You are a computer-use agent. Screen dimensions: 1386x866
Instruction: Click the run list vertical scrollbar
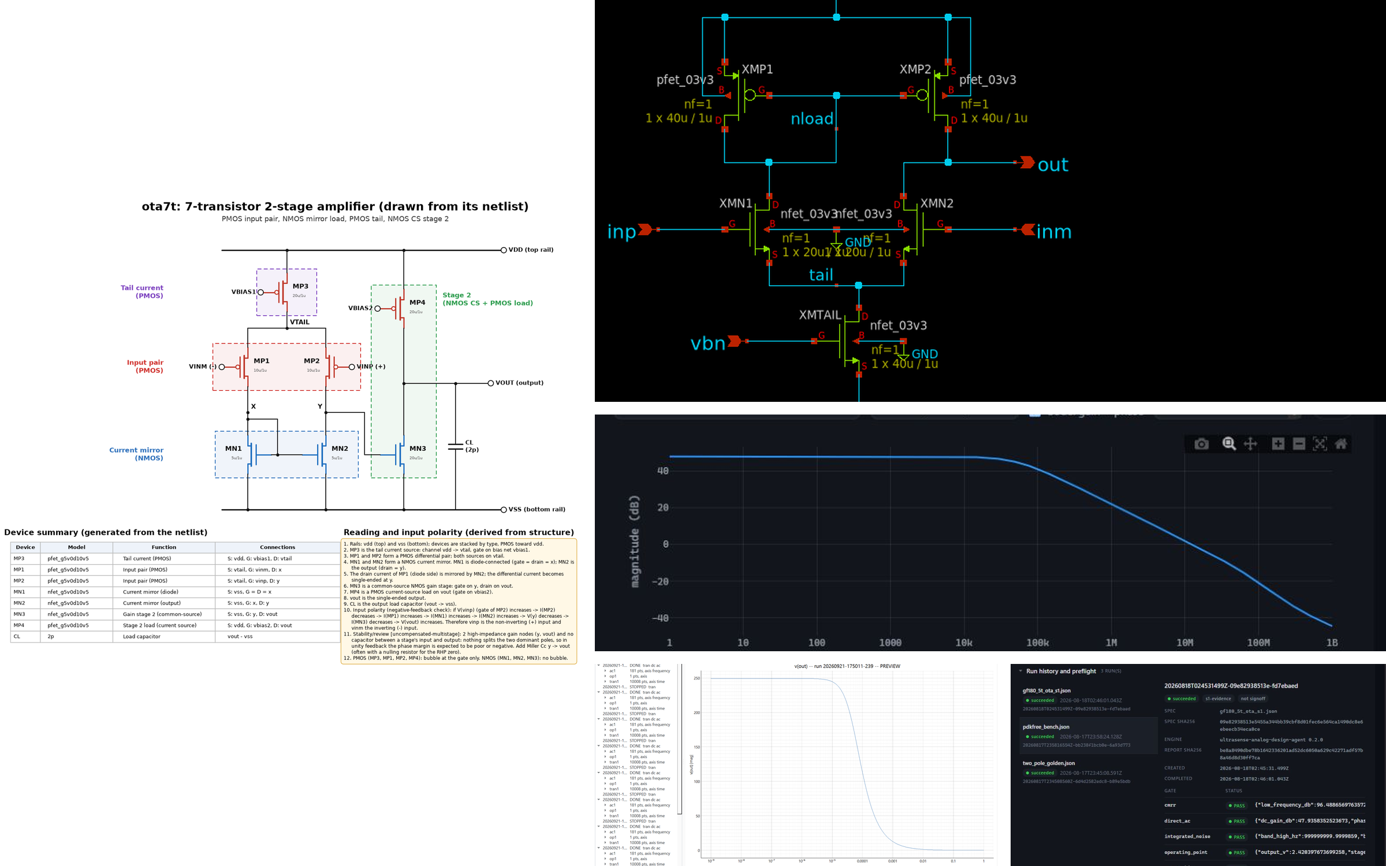680,739
